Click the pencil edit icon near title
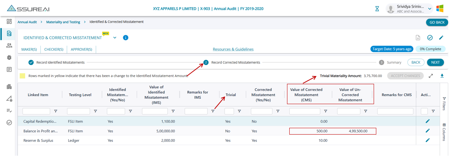The image size is (452, 156). point(441,38)
